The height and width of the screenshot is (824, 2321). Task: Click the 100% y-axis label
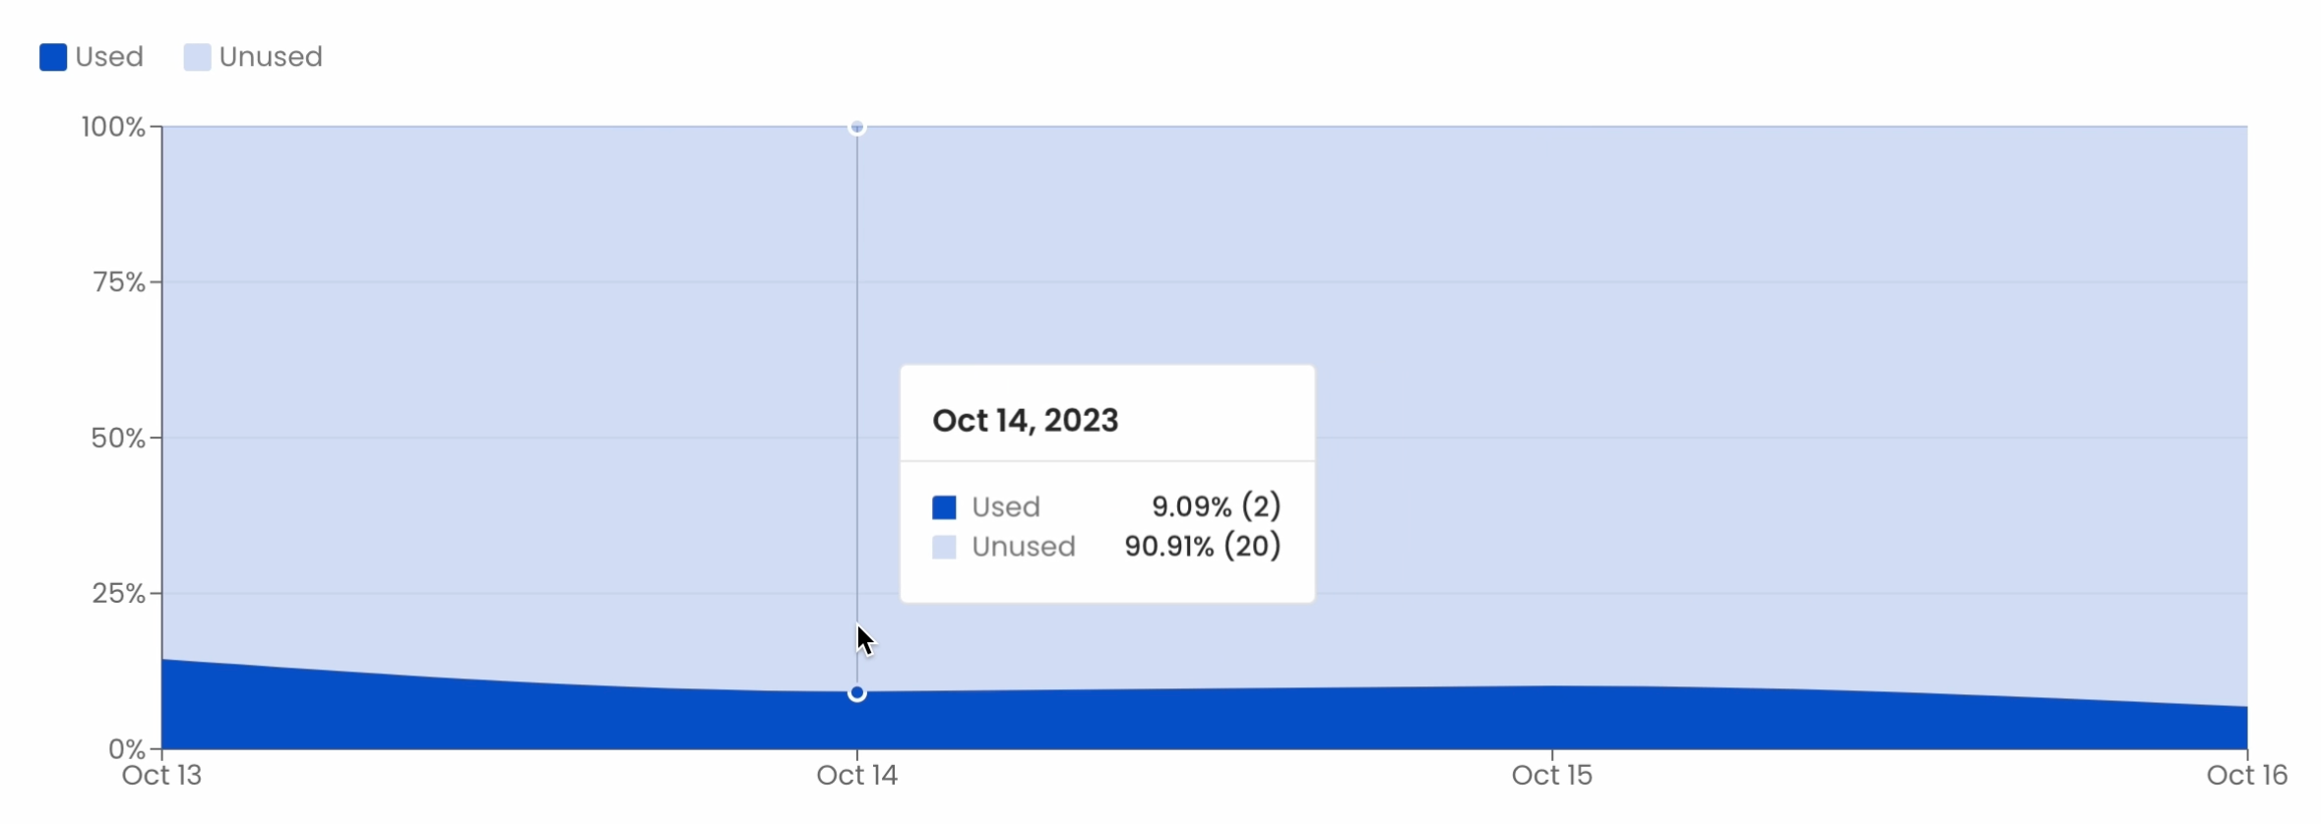[x=113, y=127]
